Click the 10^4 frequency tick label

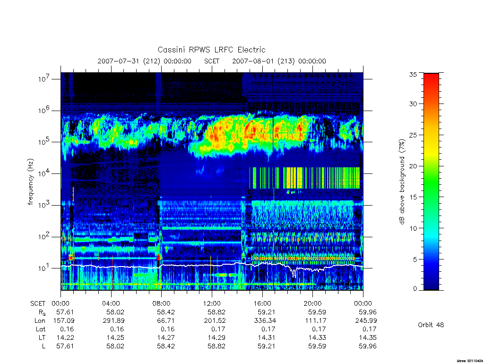[45, 173]
